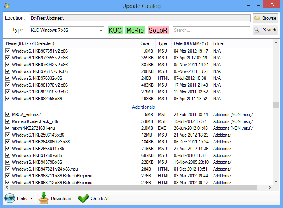Click the vertical scrollbar up arrow
The width and height of the screenshot is (283, 208).
276,42
